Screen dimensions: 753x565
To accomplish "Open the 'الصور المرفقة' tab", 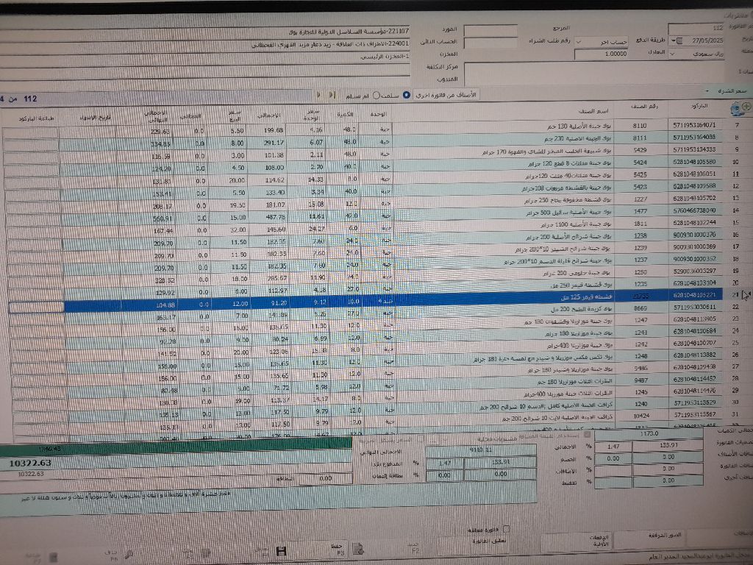I will coord(664,534).
